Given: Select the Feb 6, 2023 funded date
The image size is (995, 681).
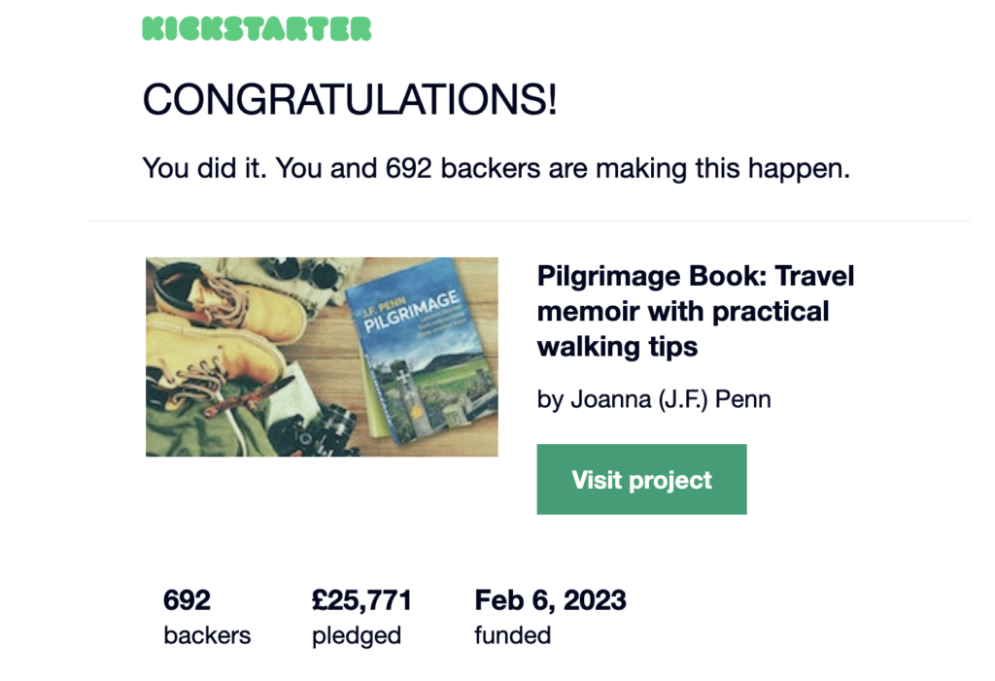Looking at the screenshot, I should tap(550, 599).
